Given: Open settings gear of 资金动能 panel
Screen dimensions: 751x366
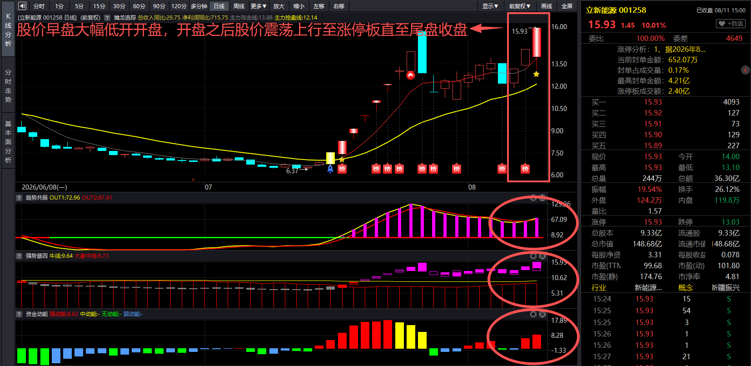Looking at the screenshot, I should (x=533, y=314).
